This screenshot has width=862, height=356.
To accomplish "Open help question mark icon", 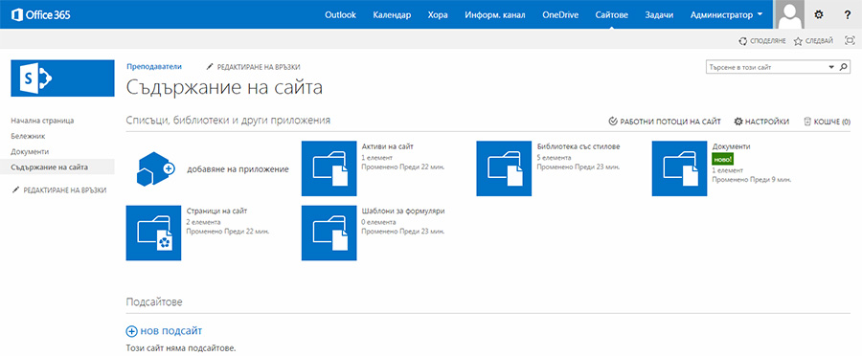I will [848, 15].
